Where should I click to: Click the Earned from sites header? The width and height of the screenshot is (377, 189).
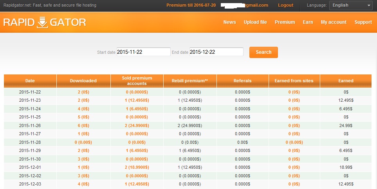tap(294, 81)
